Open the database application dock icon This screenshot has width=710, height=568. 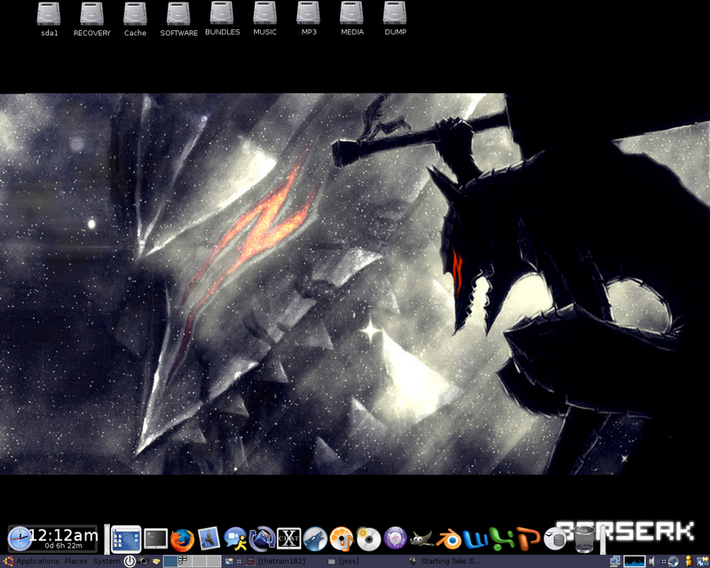pyautogui.click(x=556, y=539)
